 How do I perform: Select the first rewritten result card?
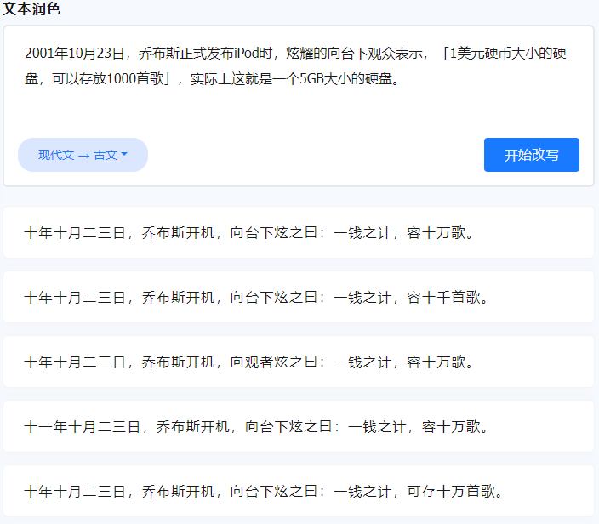click(x=298, y=232)
